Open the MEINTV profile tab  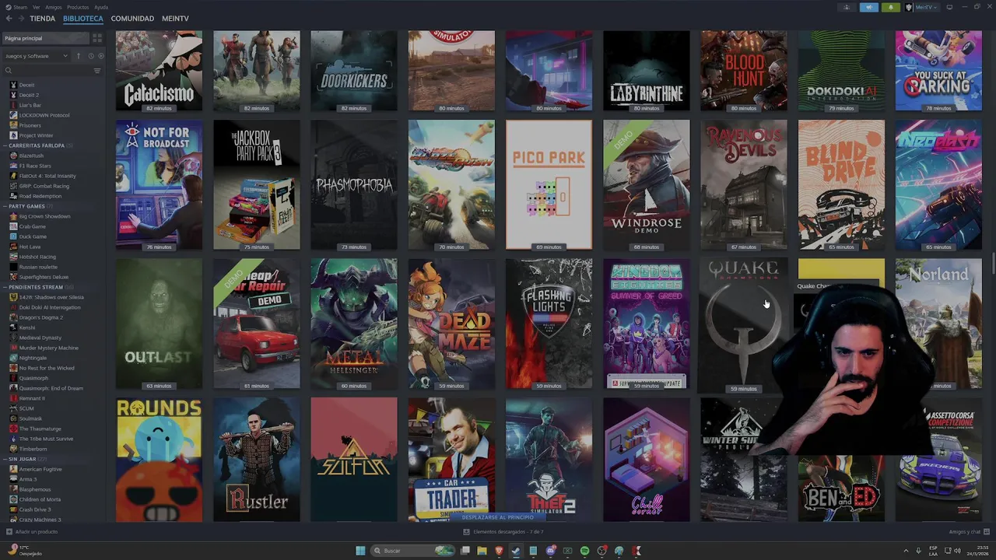point(175,19)
